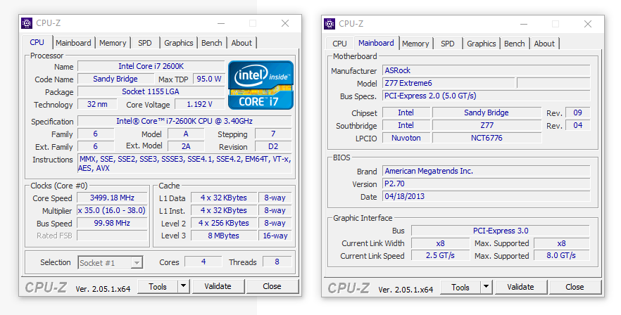Click Technology value 32 nm
The image size is (621, 315).
coord(97,104)
